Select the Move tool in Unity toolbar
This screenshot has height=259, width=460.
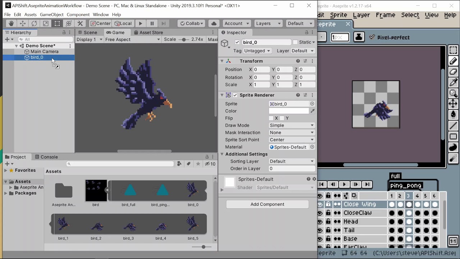[23, 23]
